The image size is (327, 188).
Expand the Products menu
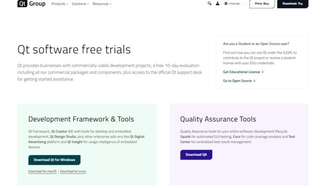60,4
